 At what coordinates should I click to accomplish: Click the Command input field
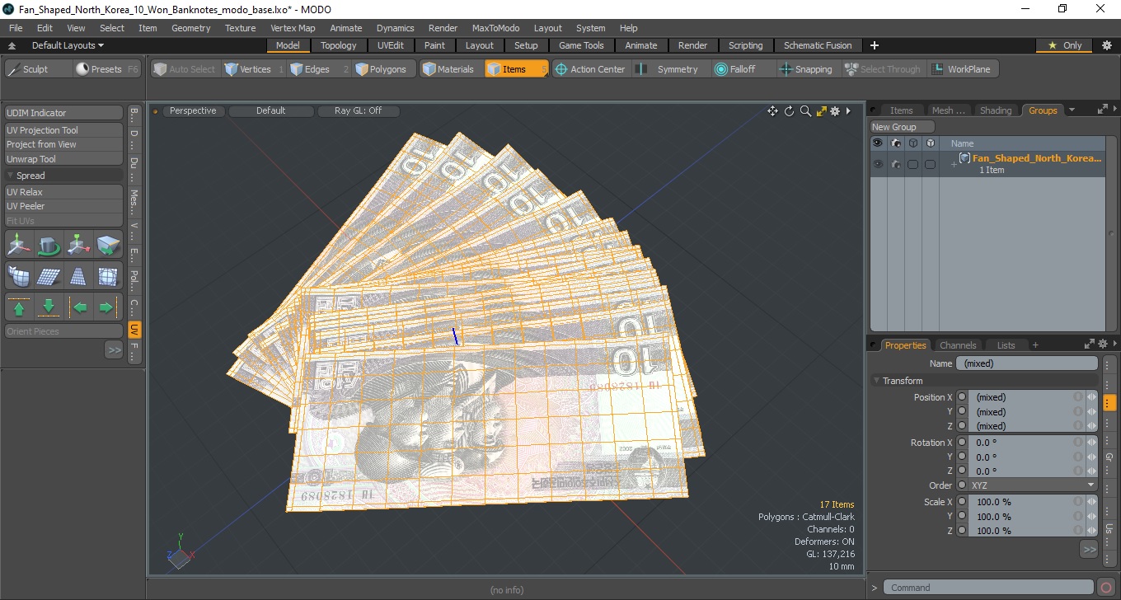tap(990, 588)
